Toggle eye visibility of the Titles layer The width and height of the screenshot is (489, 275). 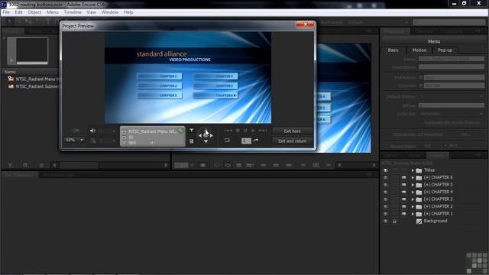point(386,170)
